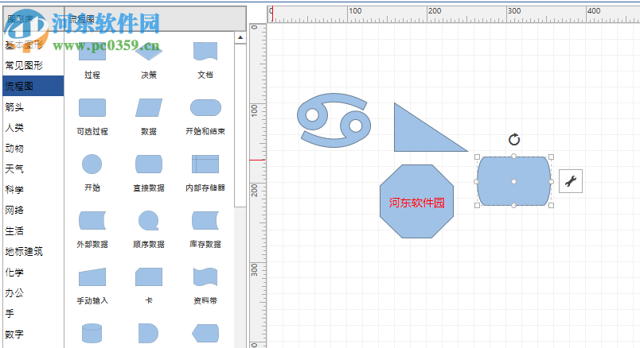
Task: Select the 卡 card shape
Action: click(x=149, y=276)
